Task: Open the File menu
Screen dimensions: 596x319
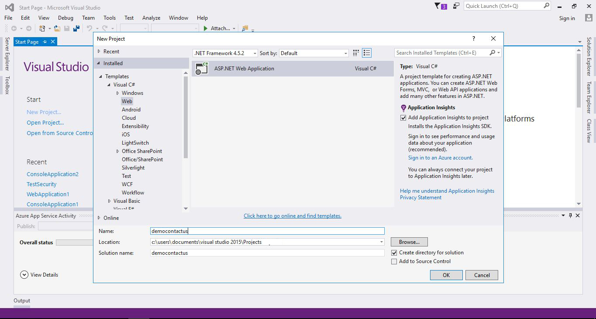Action: pos(8,18)
